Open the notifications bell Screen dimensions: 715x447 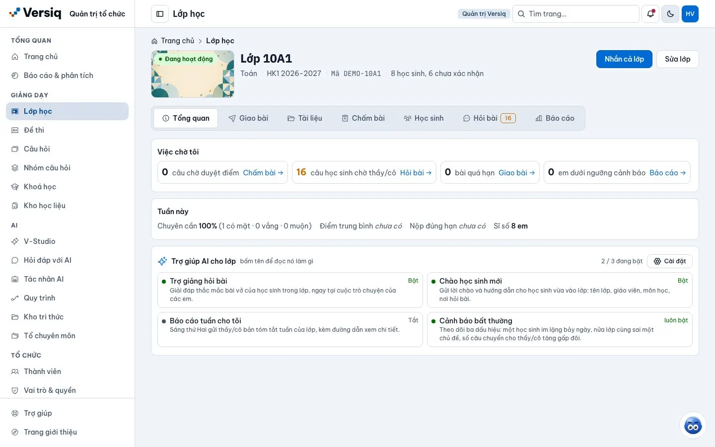650,14
